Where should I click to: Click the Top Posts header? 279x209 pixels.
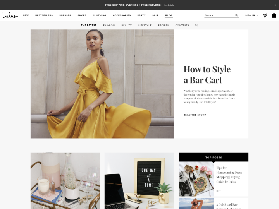click(x=214, y=157)
